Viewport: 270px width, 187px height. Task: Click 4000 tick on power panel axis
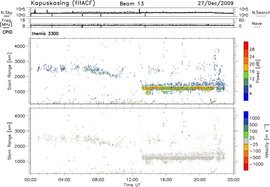(x=20, y=46)
